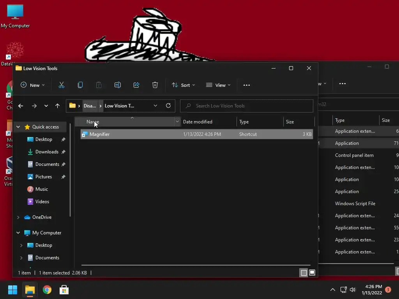Click the Disa... breadcrumb segment

90,106
